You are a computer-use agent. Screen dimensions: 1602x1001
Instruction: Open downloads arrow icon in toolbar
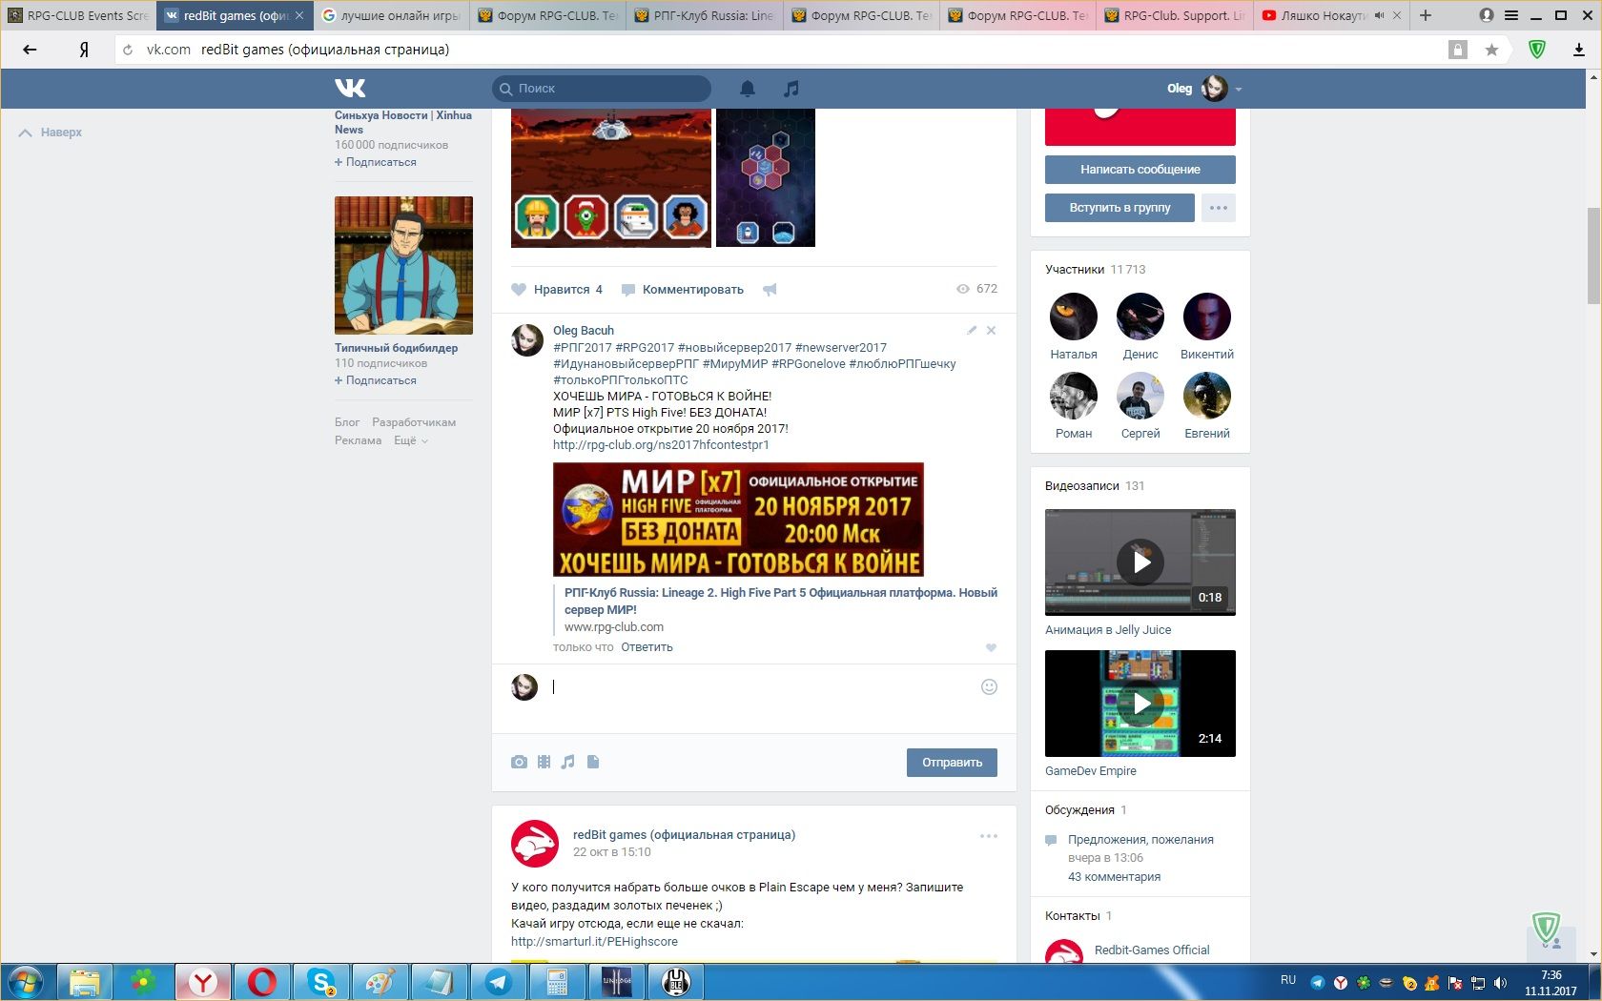[x=1579, y=50]
